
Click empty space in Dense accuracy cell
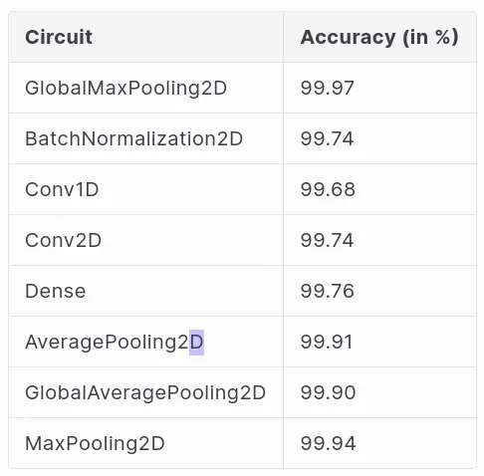click(x=415, y=291)
